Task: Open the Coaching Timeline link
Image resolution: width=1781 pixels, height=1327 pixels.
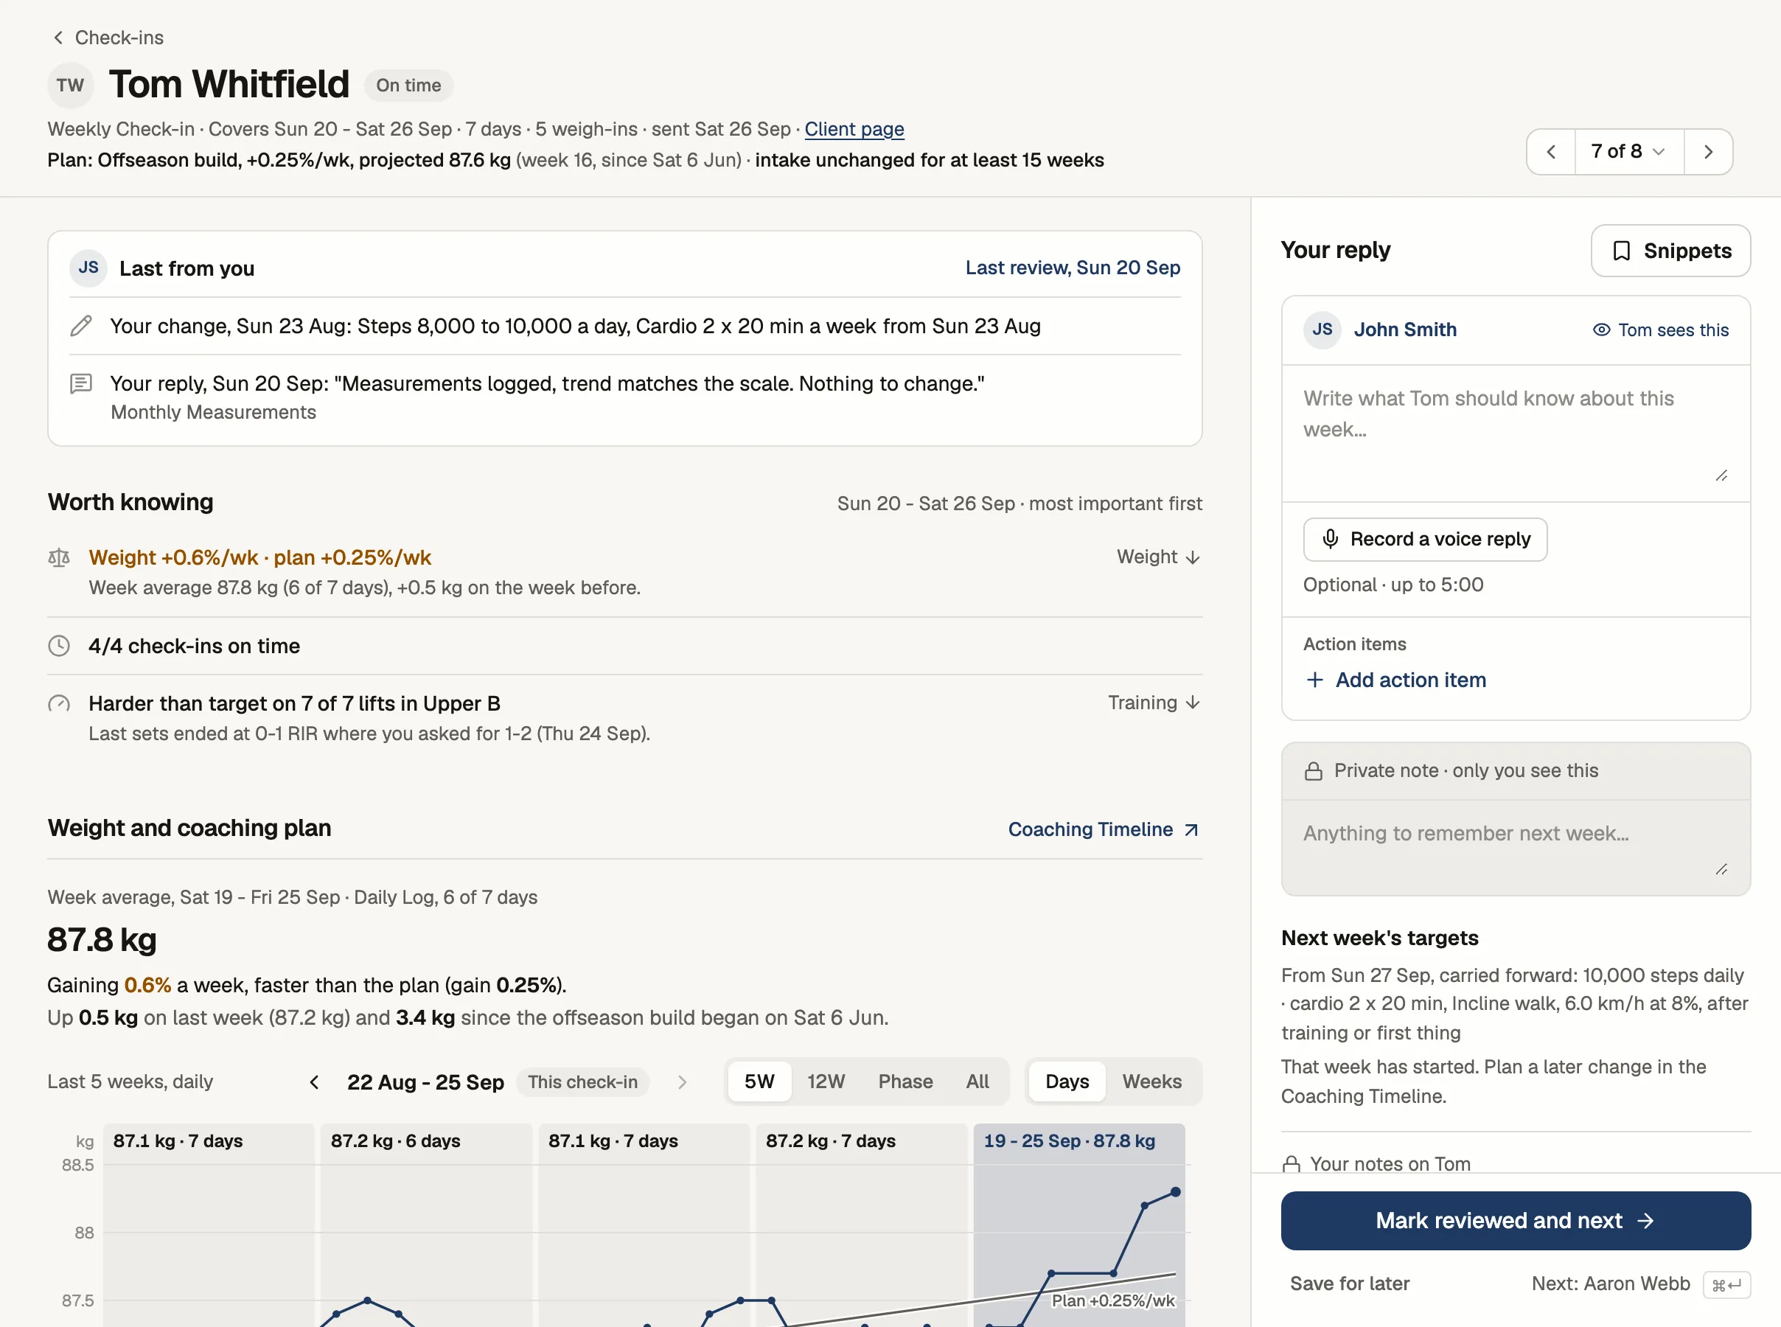Action: pos(1104,830)
